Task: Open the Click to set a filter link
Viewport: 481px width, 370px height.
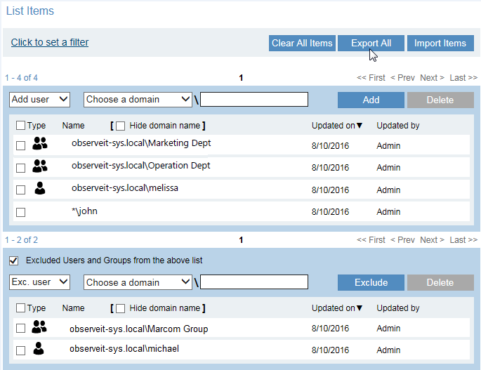Action: [50, 42]
